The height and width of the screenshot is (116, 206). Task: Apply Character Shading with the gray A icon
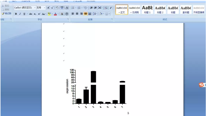click(62, 14)
